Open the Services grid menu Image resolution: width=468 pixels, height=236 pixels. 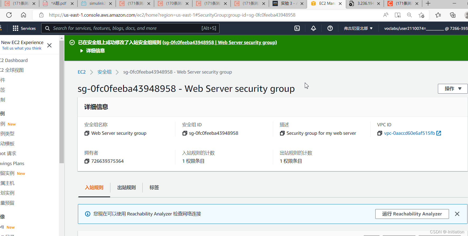click(24, 28)
